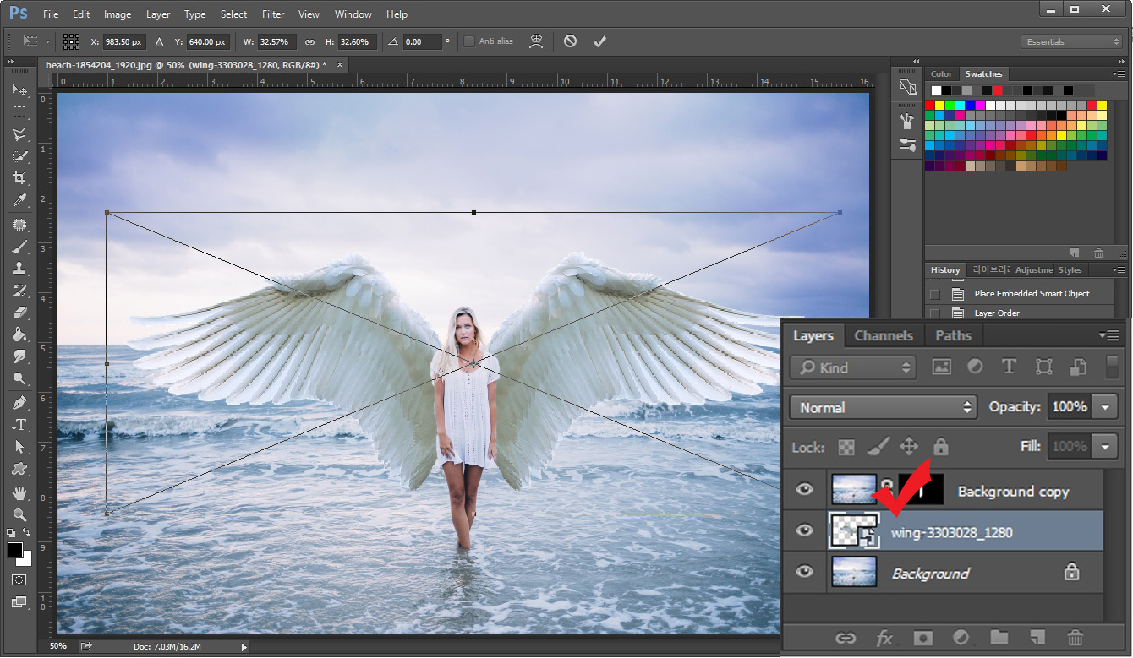Add a new layer mask
The image size is (1133, 658).
pos(922,638)
